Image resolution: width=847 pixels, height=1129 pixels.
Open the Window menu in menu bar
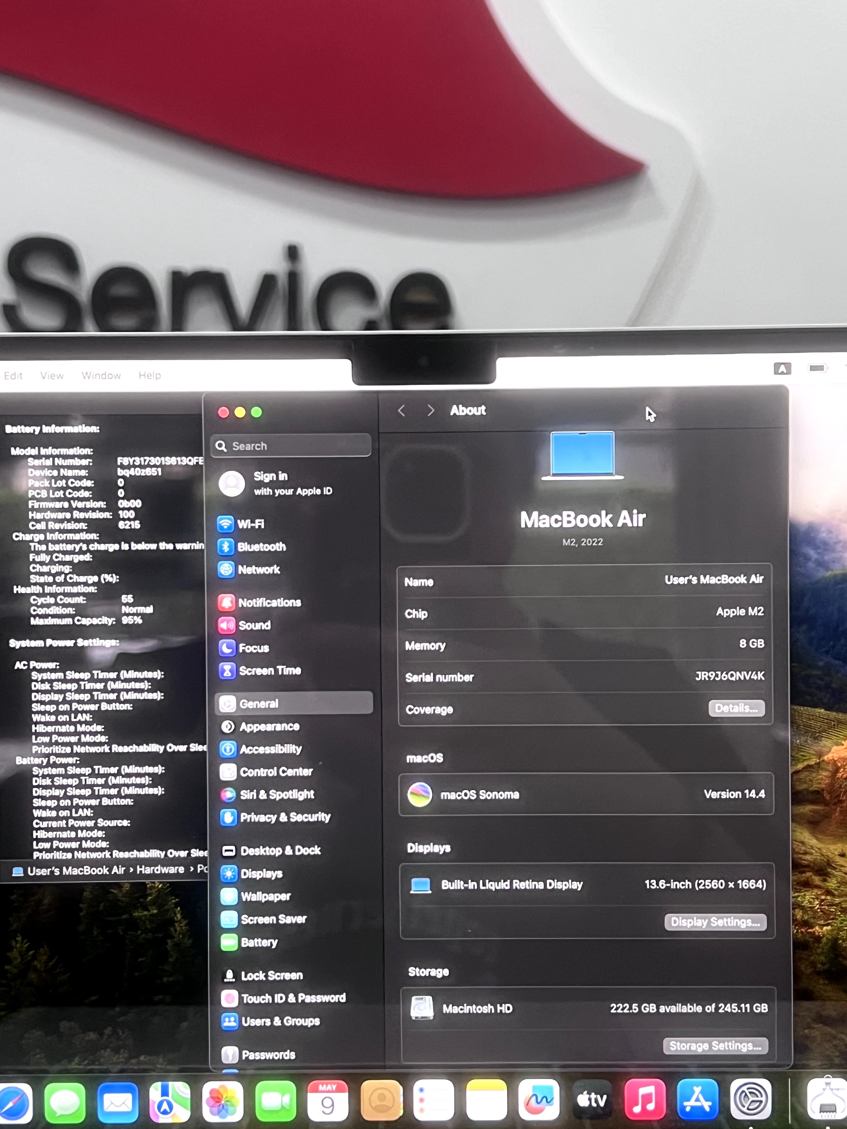pos(101,376)
